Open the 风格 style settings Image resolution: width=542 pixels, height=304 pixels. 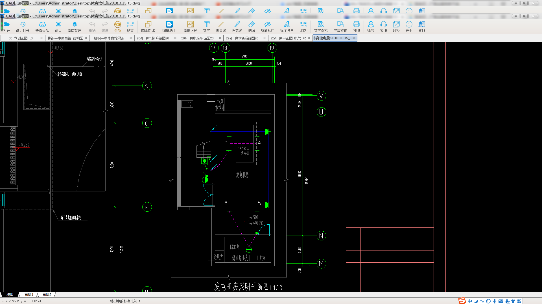(396, 27)
